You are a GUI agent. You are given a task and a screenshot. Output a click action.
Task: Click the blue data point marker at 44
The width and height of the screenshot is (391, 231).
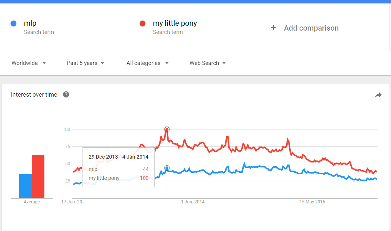[x=167, y=168]
